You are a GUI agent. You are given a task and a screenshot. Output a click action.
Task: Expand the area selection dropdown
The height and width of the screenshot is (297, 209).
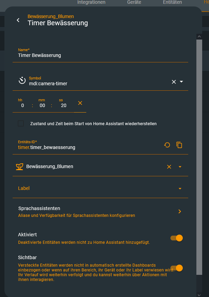[x=180, y=167]
